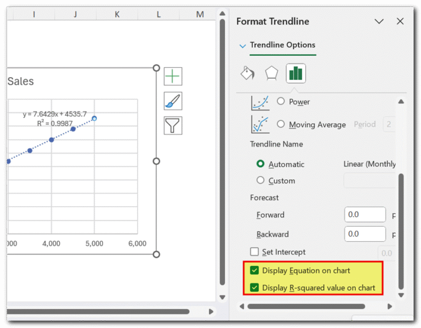Choose Custom trendline name option
The height and width of the screenshot is (328, 421).
tap(260, 180)
